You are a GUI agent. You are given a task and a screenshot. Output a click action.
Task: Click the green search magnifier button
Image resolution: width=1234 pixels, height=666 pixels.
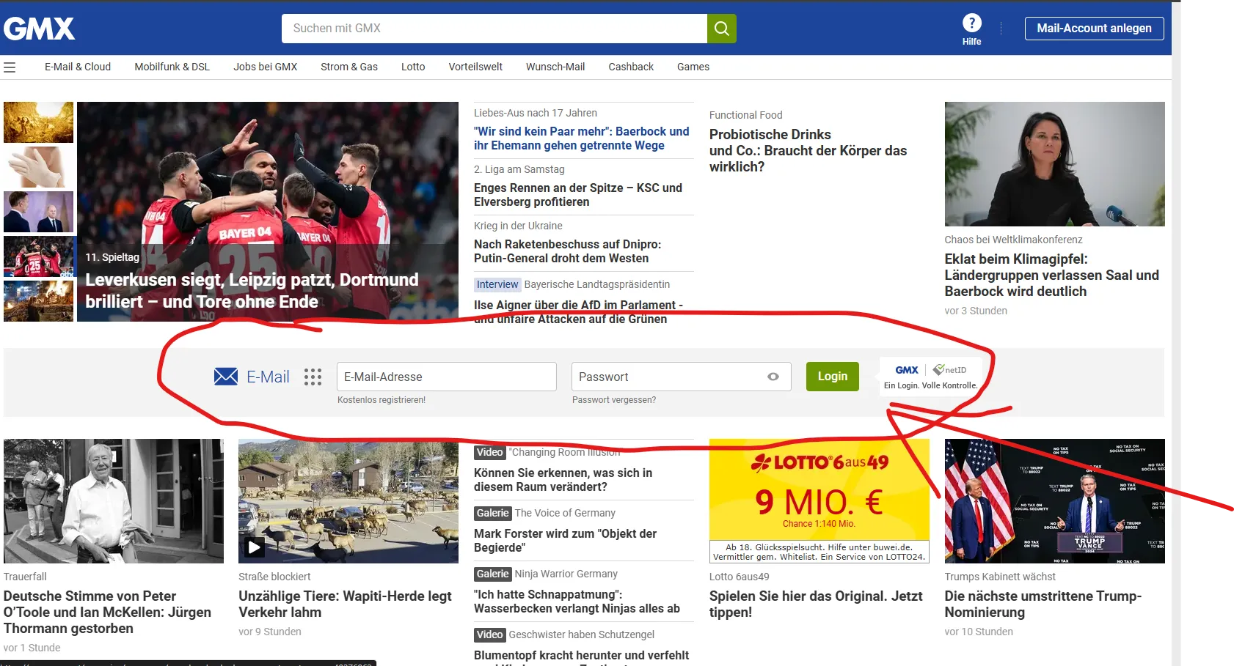click(x=722, y=29)
